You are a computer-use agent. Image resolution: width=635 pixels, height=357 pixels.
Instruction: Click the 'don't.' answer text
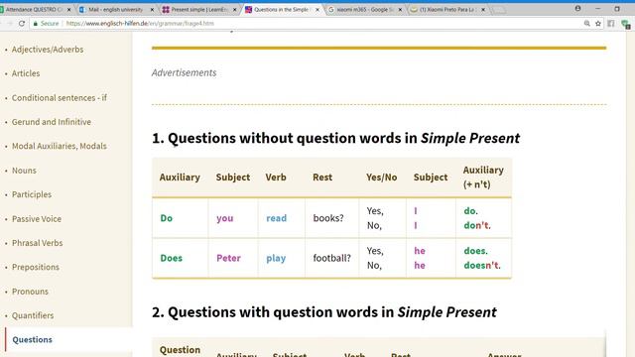click(477, 225)
